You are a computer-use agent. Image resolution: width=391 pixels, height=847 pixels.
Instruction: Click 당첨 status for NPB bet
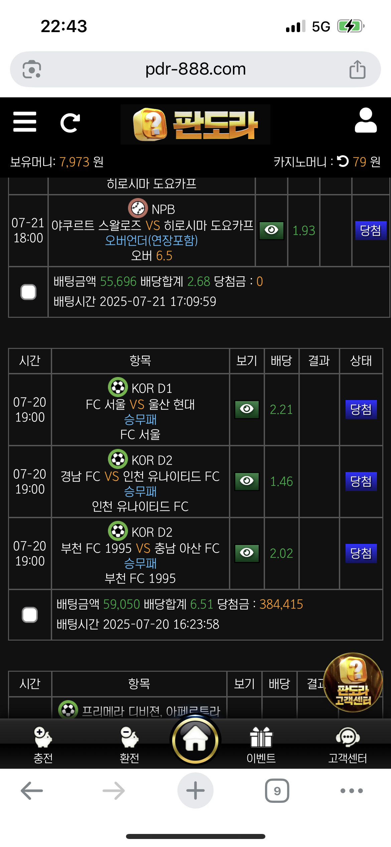tap(371, 230)
